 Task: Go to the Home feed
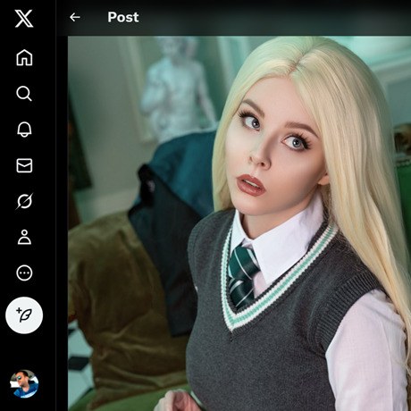[24, 57]
